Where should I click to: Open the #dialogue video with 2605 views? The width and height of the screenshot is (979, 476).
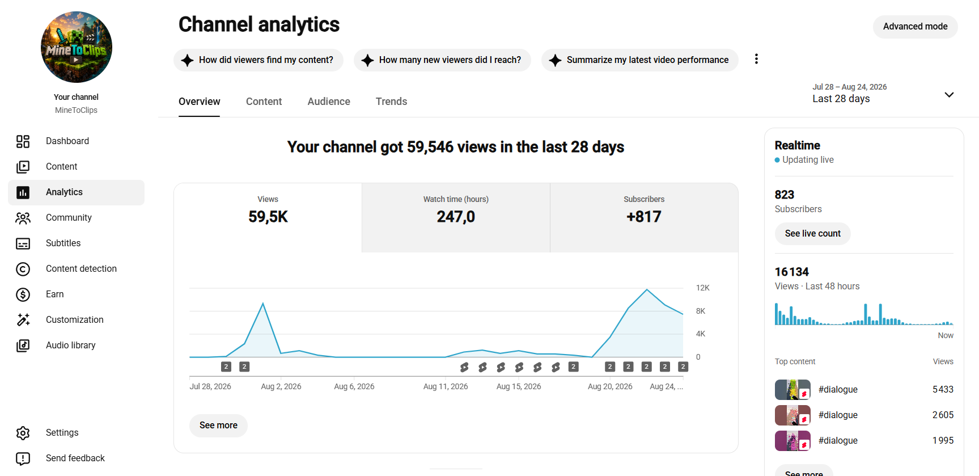pos(864,415)
